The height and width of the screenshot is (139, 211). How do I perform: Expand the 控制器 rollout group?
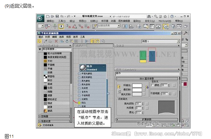(54, 116)
